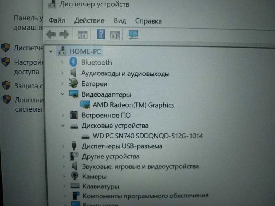Open the Действие menu
Screen dimensions: 275x206
(89, 21)
